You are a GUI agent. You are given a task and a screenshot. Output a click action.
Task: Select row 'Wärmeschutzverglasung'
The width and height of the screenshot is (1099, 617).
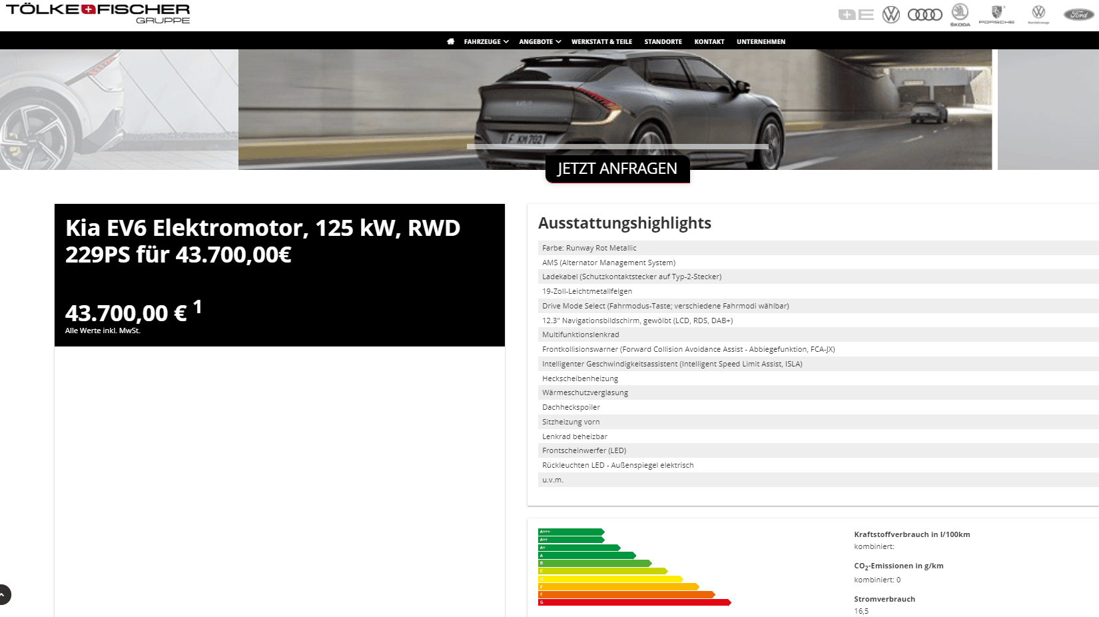(x=818, y=392)
